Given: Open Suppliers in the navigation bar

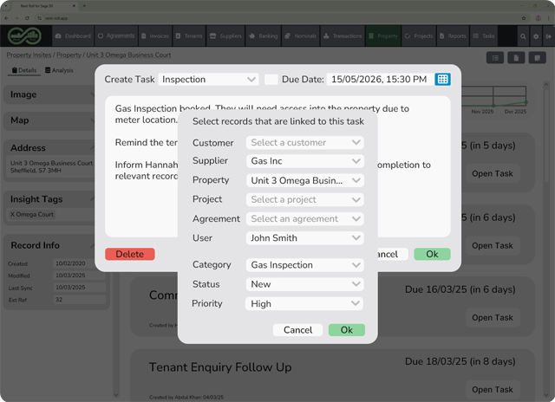Looking at the screenshot, I should pyautogui.click(x=225, y=36).
